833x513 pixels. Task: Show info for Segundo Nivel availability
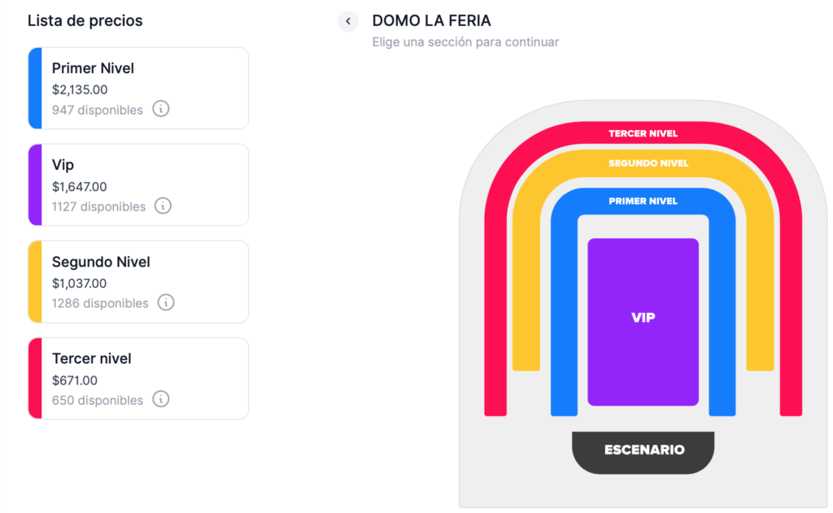[166, 302]
